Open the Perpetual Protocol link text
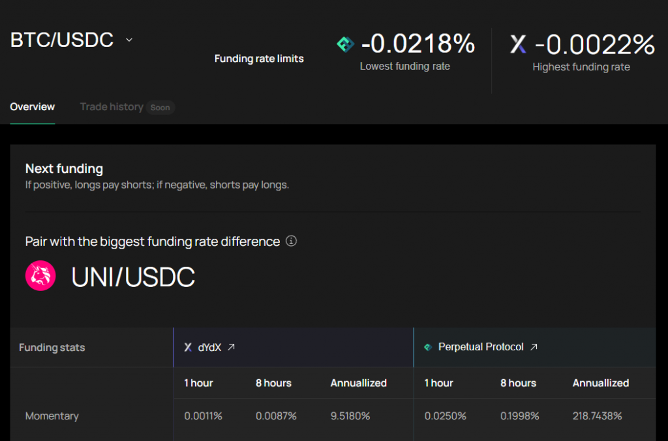 click(480, 348)
